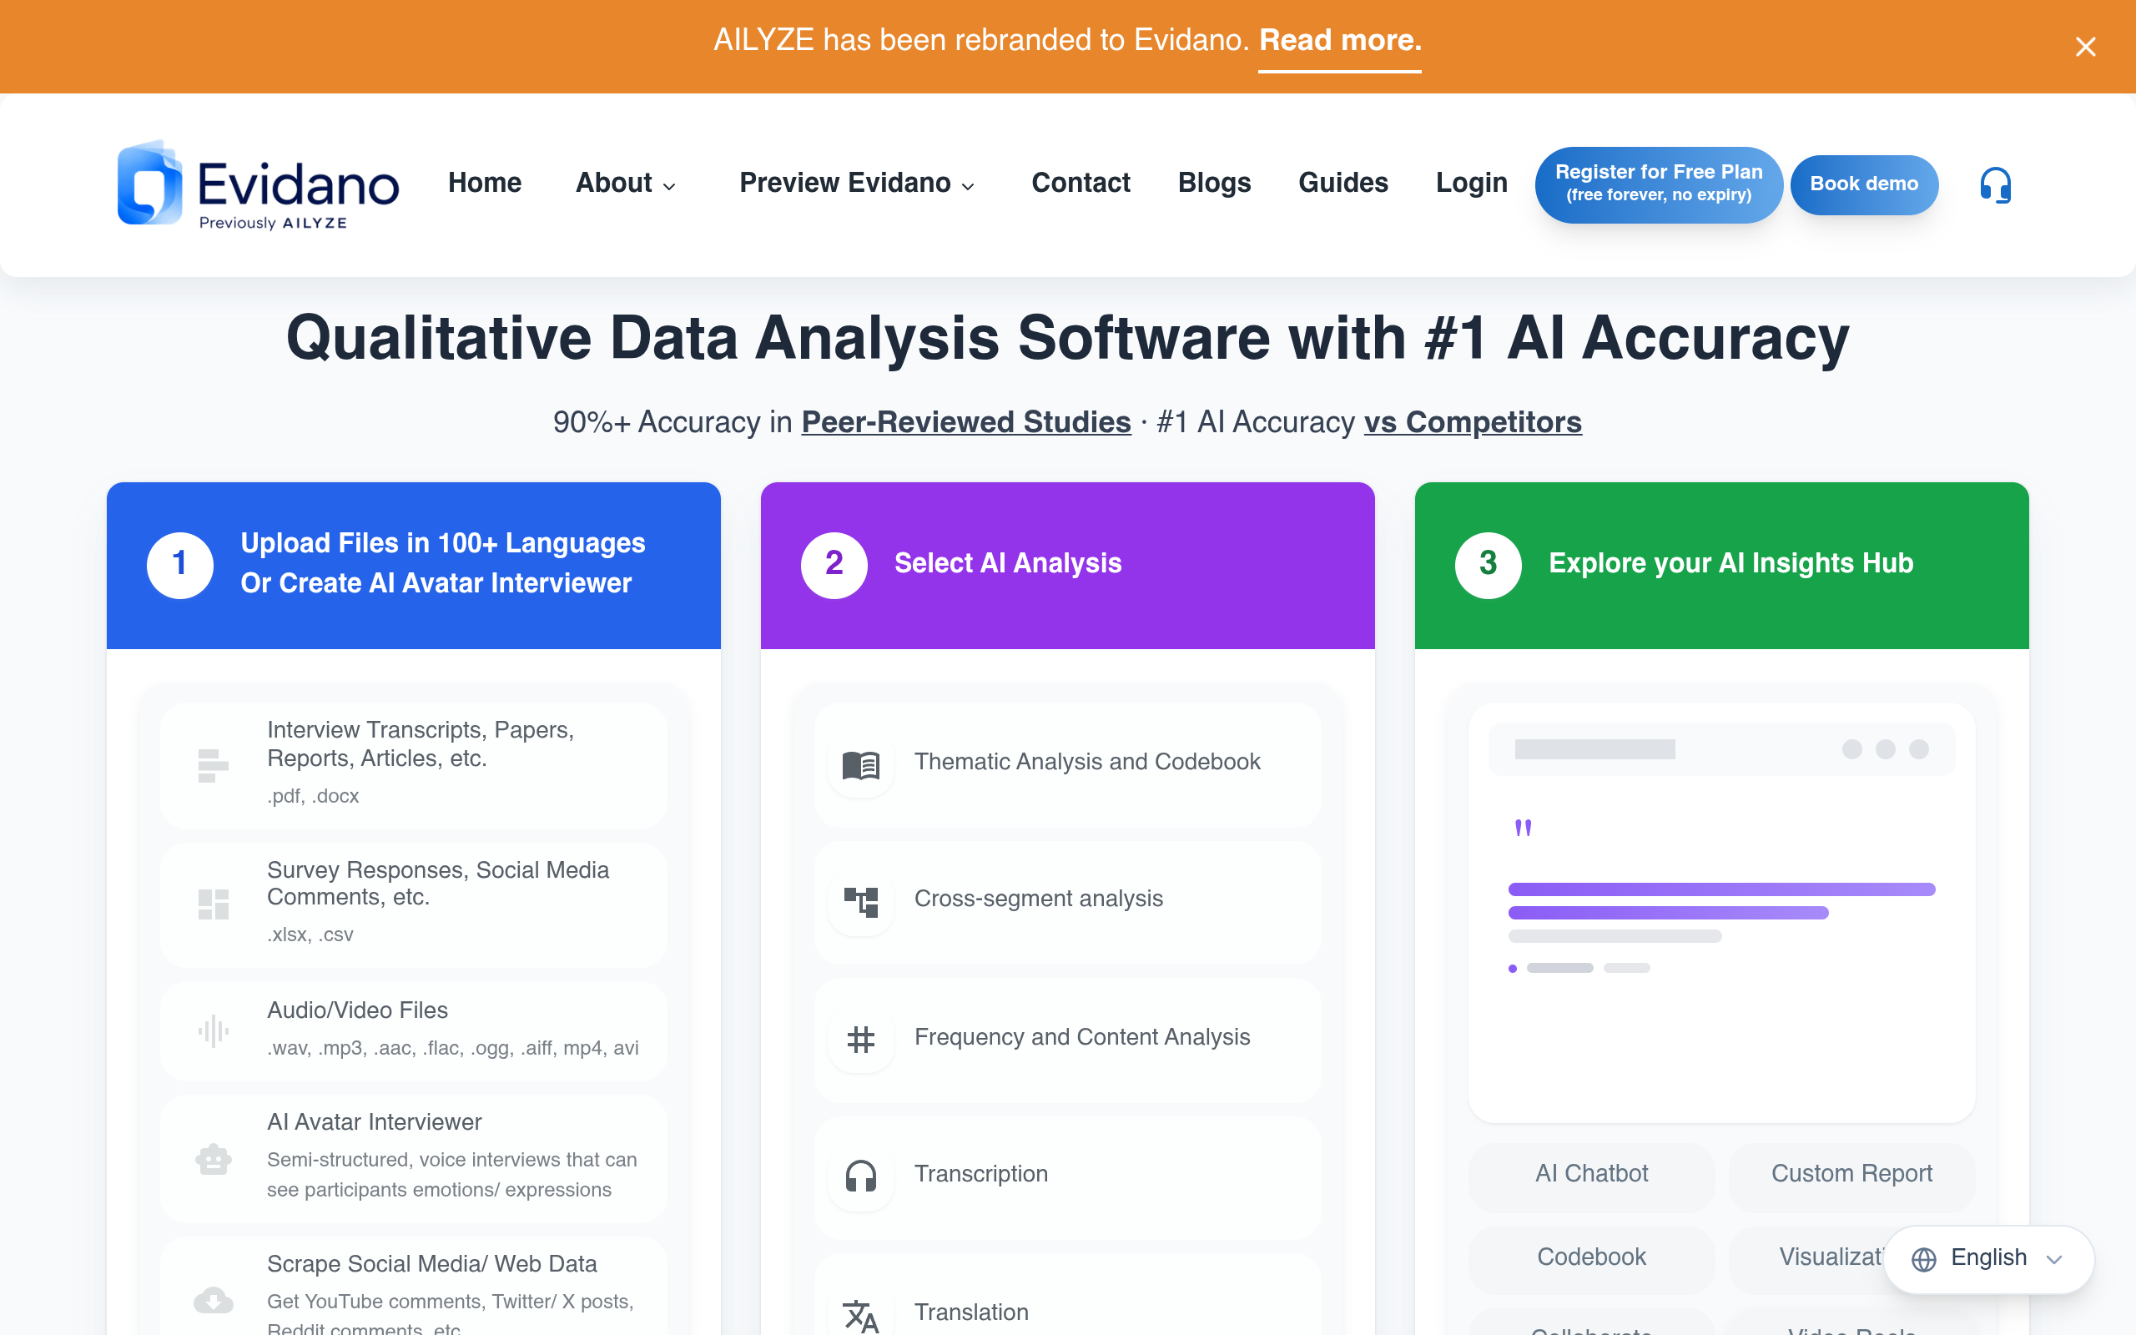Viewport: 2136px width, 1335px height.
Task: Click the step 1 number circle
Action: point(179,565)
